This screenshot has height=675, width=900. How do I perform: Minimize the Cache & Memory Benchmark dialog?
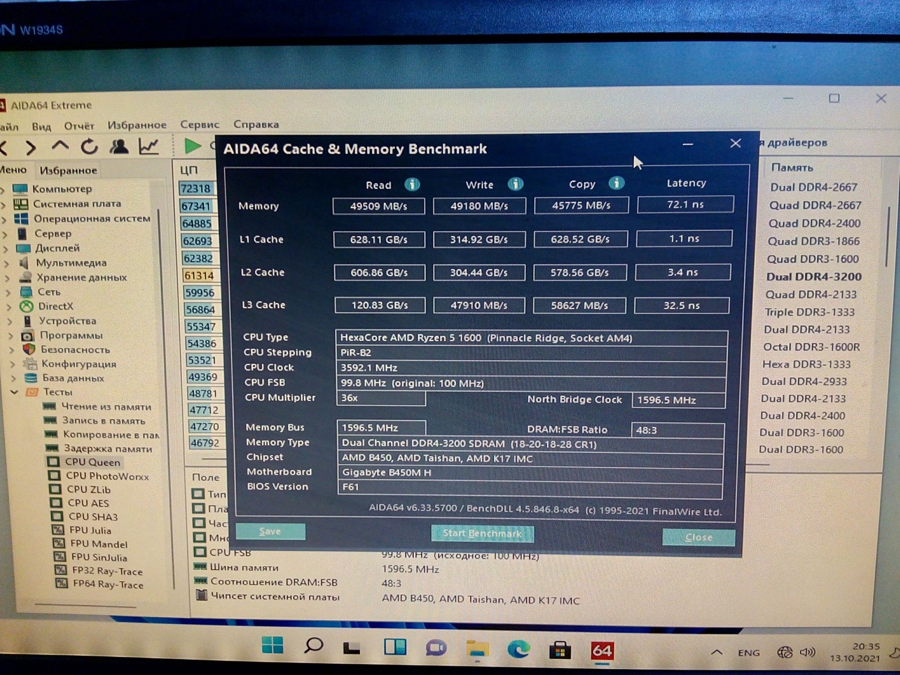click(687, 145)
